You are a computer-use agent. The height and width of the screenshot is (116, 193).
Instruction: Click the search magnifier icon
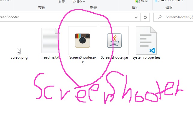(x=160, y=17)
